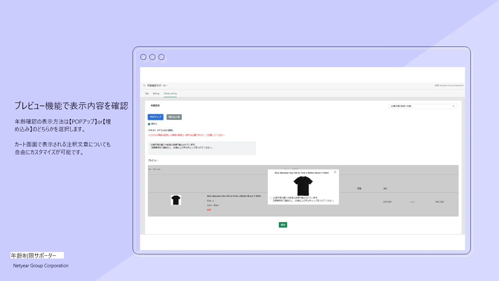The width and height of the screenshot is (499, 281).
Task: Open the Setting tab
Action: 156,93
